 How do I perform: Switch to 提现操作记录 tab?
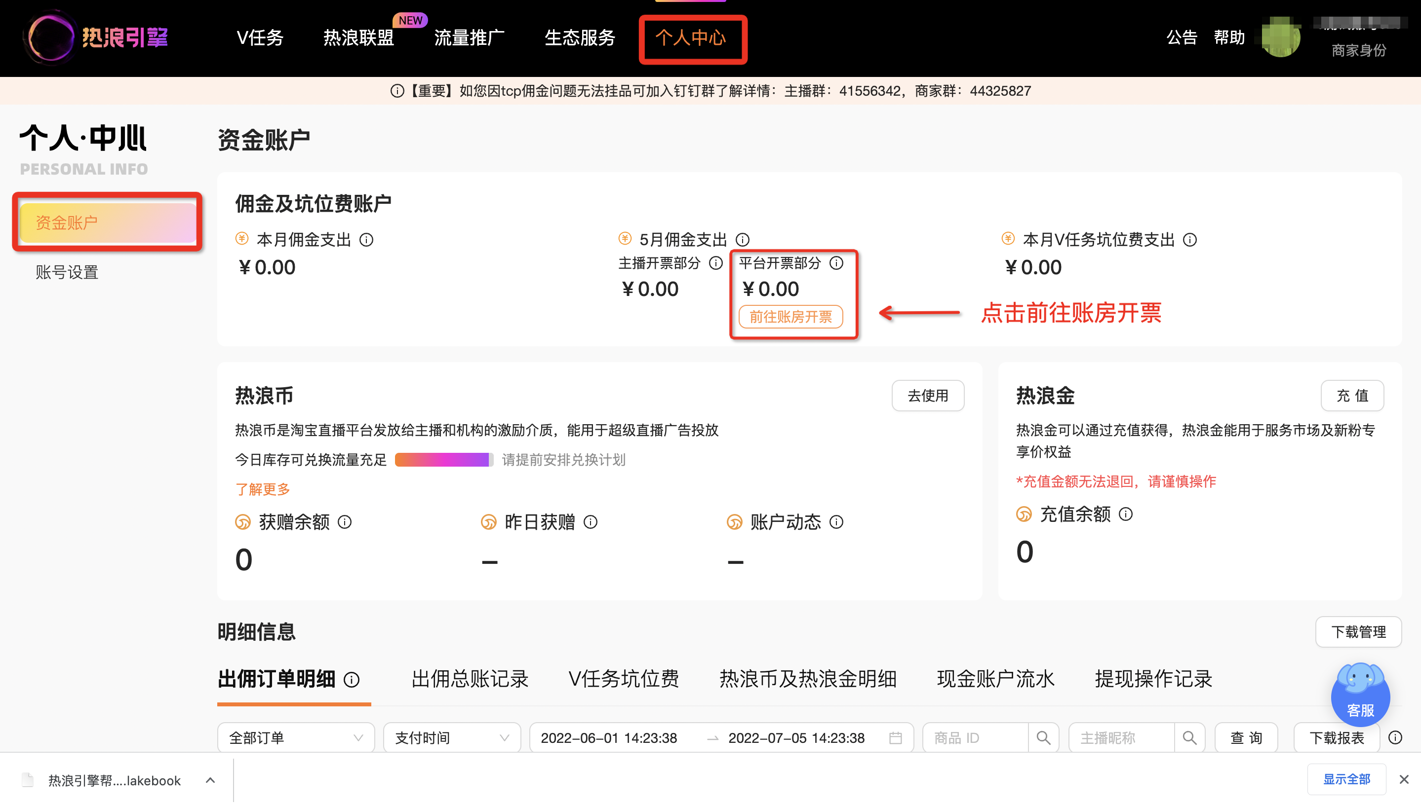click(1154, 680)
